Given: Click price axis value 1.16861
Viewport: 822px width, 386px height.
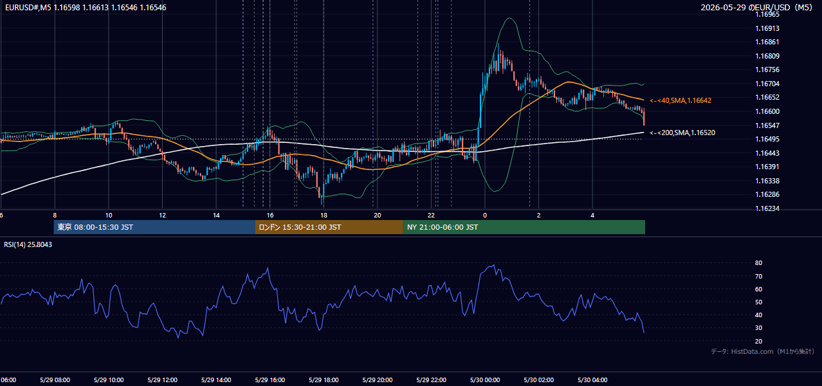Looking at the screenshot, I should [768, 42].
